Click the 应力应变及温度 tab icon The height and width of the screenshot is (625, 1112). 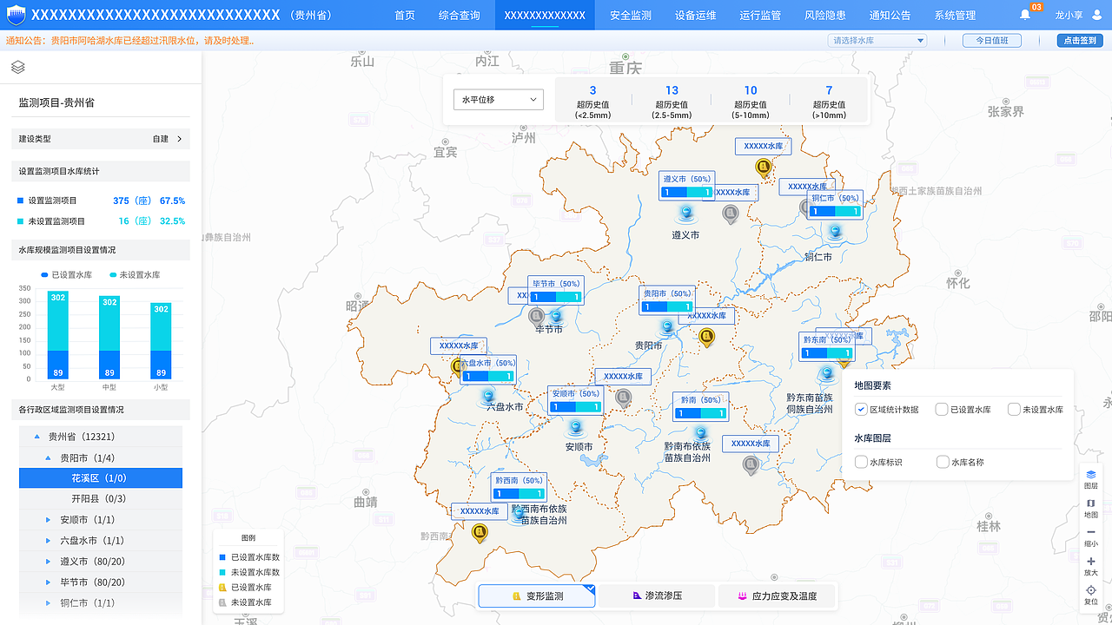click(x=743, y=596)
